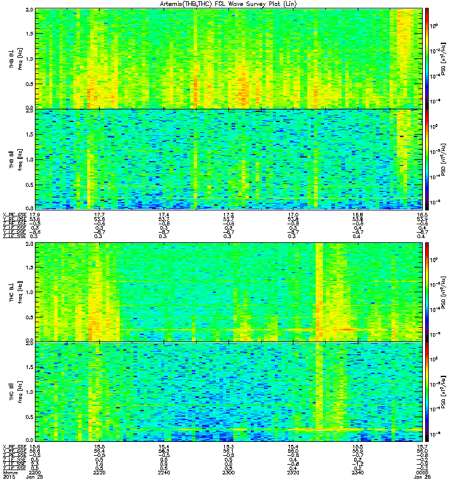The image size is (451, 481).
Task: Click the 1.5 Hz tick of THB B⊥ panel
Action: pyautogui.click(x=29, y=34)
